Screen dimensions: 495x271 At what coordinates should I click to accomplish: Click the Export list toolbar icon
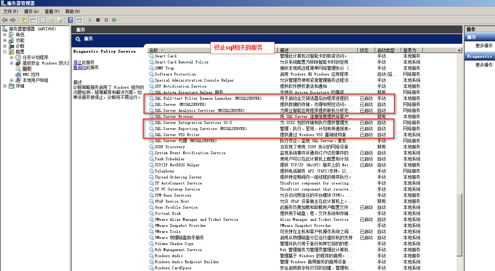[x=60, y=20]
